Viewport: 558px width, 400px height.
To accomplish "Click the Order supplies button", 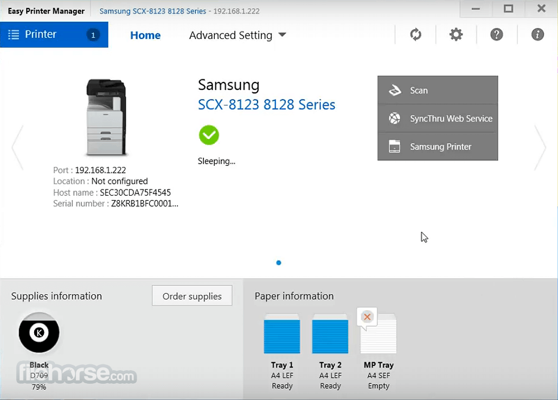I will tap(192, 296).
